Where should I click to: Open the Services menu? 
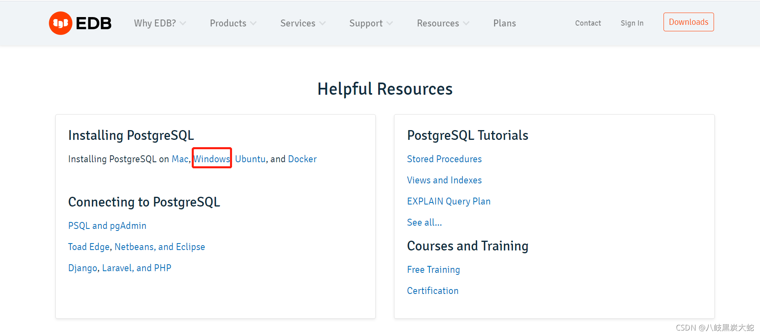tap(298, 23)
